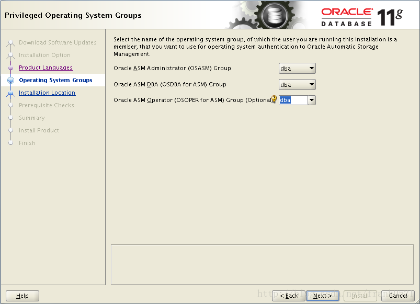
Task: Click the Oracle ASM DBA (OSDBA for ASM) Group label
Action: (170, 84)
